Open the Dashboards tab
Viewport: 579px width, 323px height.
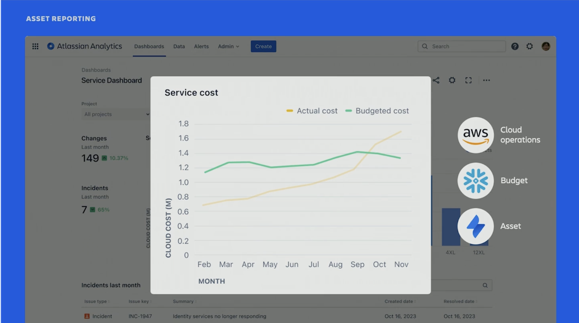tap(149, 46)
